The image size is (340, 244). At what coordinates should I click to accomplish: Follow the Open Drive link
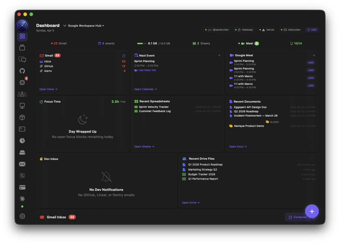tap(191, 203)
